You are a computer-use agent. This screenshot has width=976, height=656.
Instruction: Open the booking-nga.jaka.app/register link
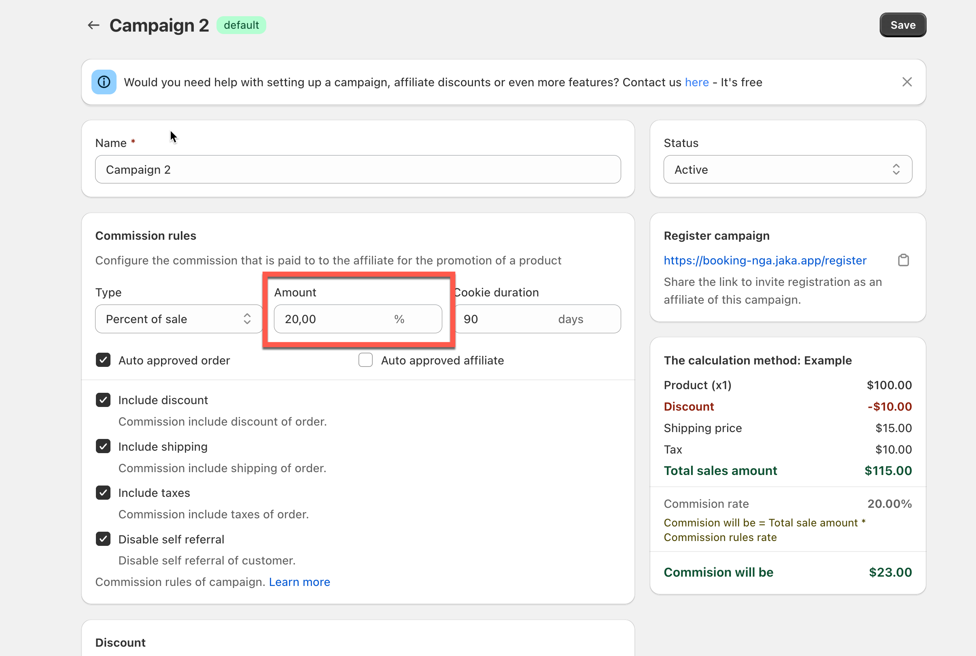[765, 260]
